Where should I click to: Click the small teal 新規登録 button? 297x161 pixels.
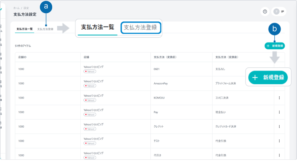pos(275,46)
